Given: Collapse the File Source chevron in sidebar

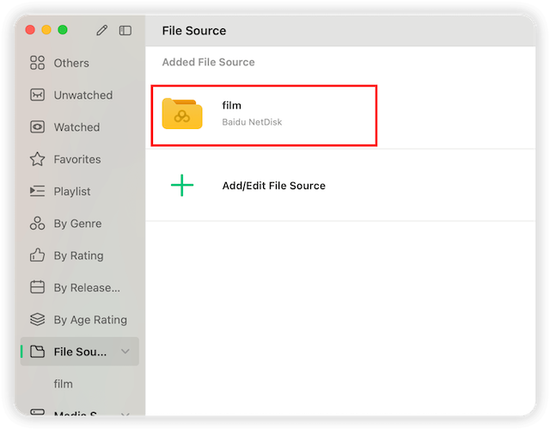Looking at the screenshot, I should click(125, 352).
